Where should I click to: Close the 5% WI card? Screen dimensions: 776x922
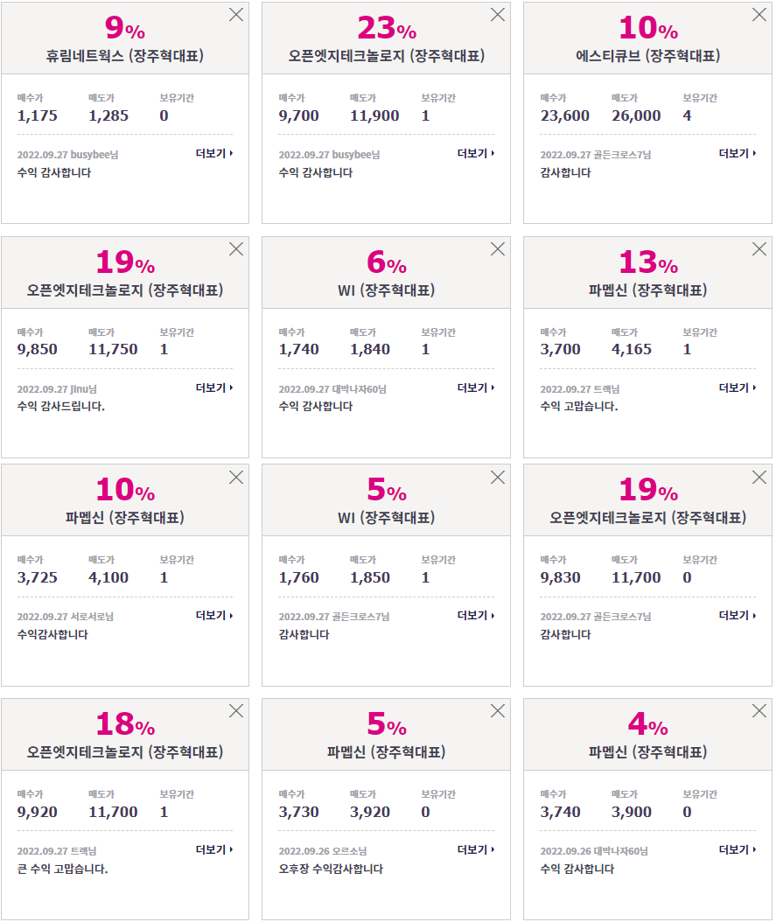click(497, 478)
